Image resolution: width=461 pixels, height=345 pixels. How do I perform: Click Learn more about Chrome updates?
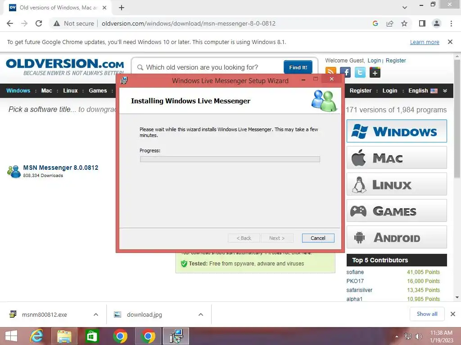425,42
